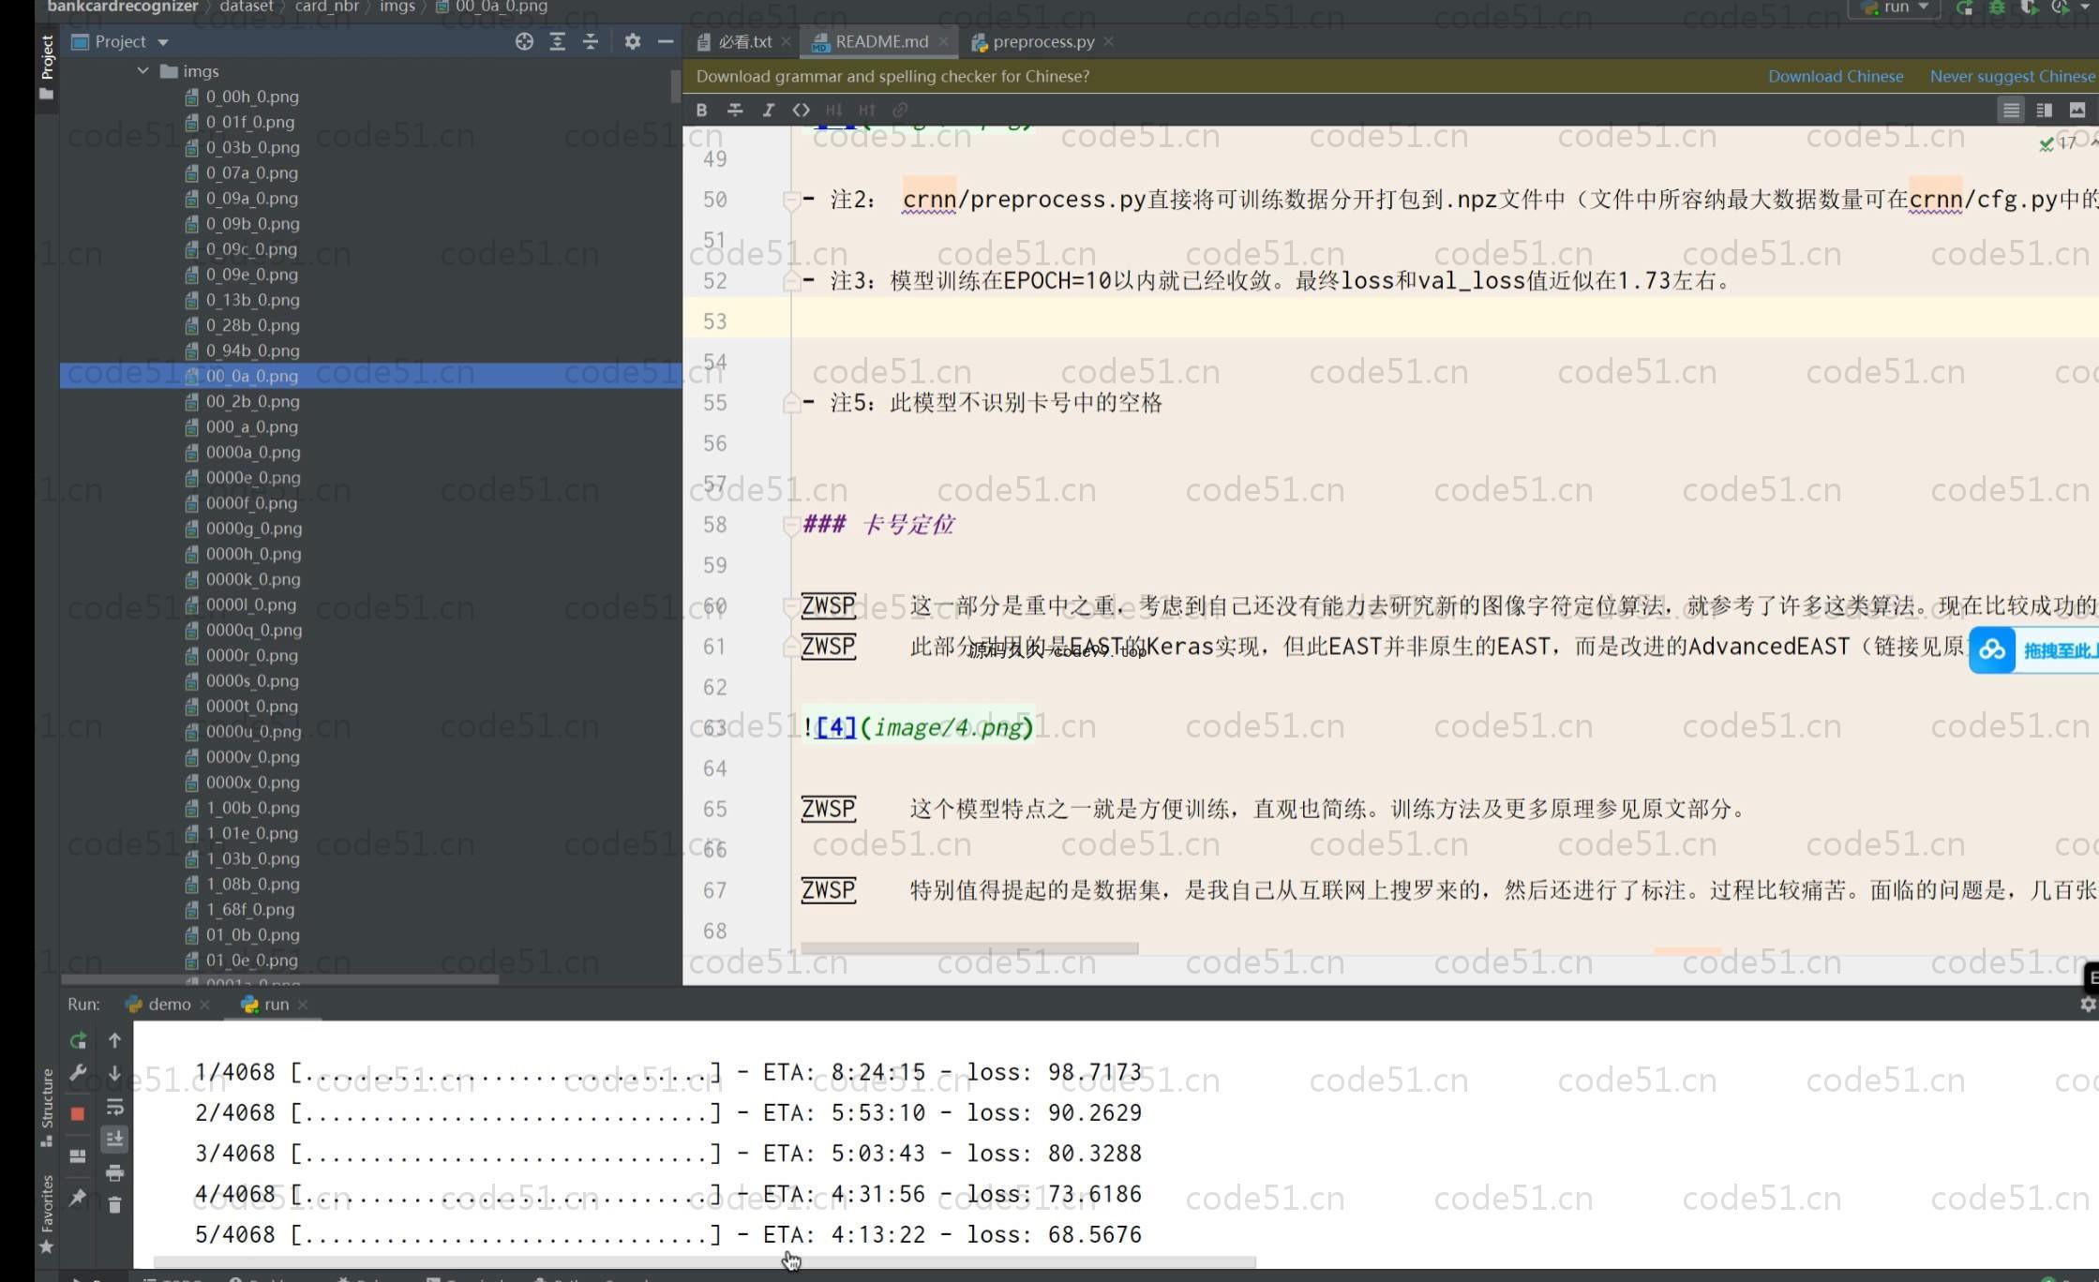Click the editor horizontal scrollbar

(969, 948)
